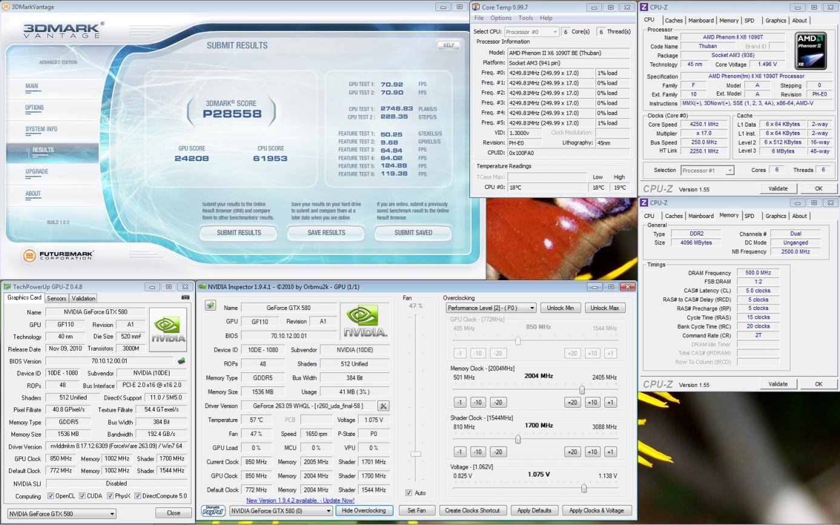Click the vertical Fan speed slider handle

coord(415,454)
